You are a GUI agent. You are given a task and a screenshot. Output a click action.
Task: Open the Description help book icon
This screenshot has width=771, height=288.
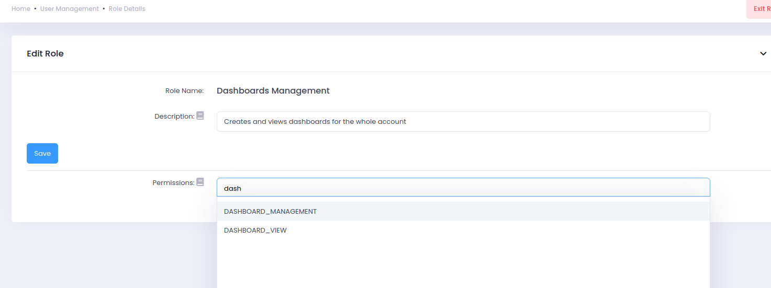(200, 116)
